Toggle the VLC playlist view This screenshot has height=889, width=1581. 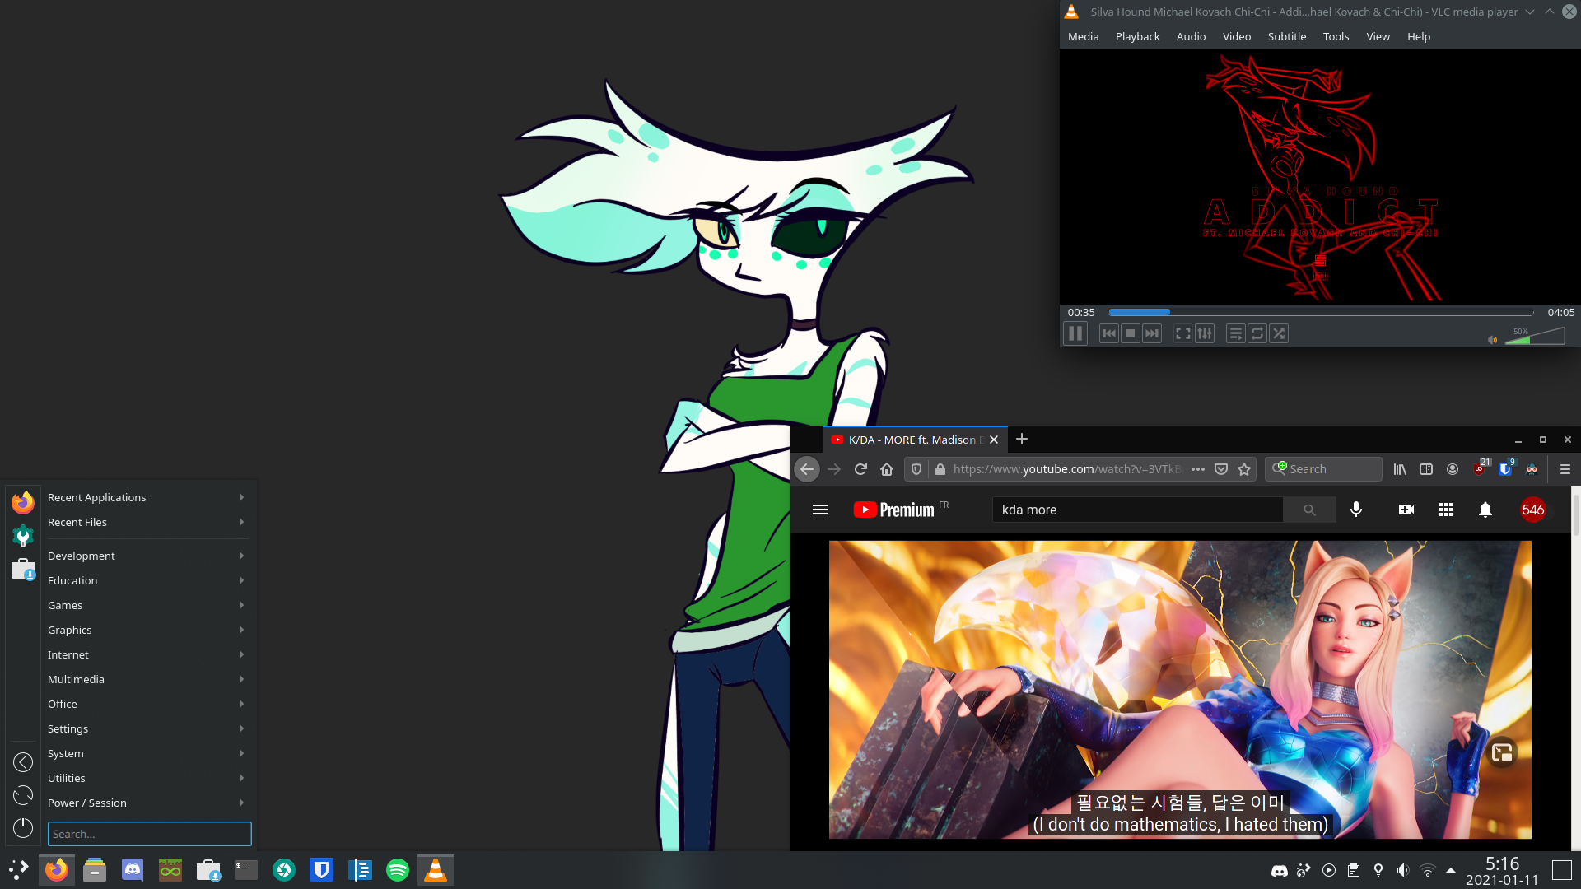point(1235,333)
